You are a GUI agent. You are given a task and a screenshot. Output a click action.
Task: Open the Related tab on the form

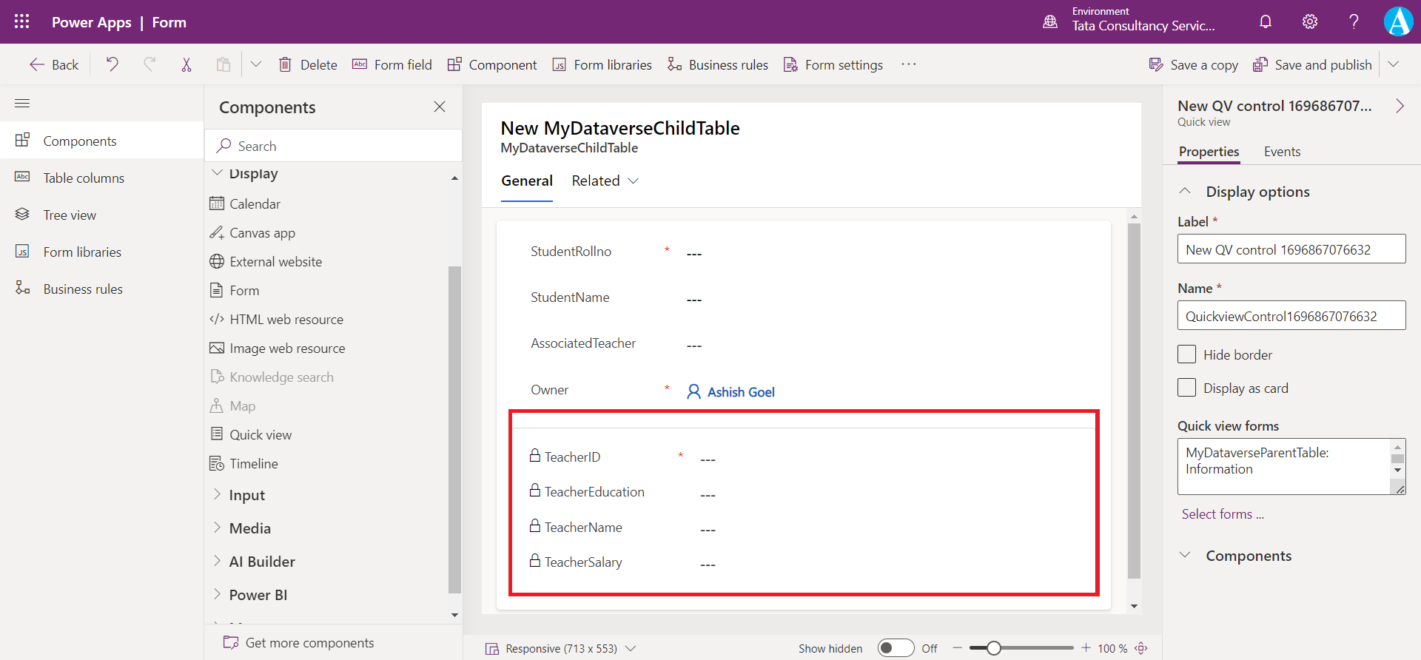tap(604, 181)
